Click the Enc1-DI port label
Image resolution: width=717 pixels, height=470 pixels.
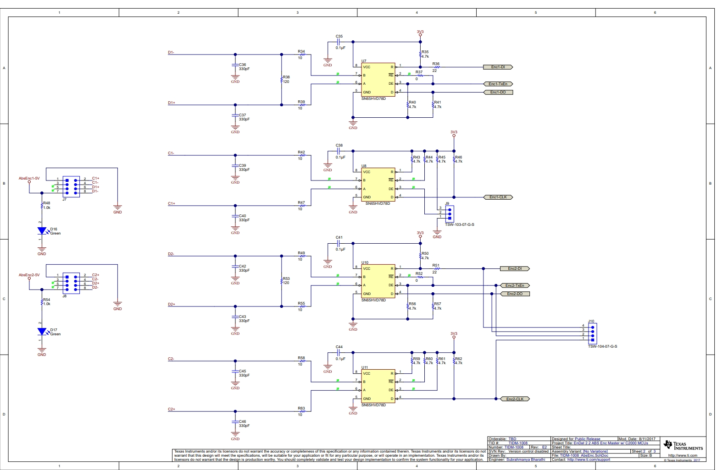coord(498,67)
